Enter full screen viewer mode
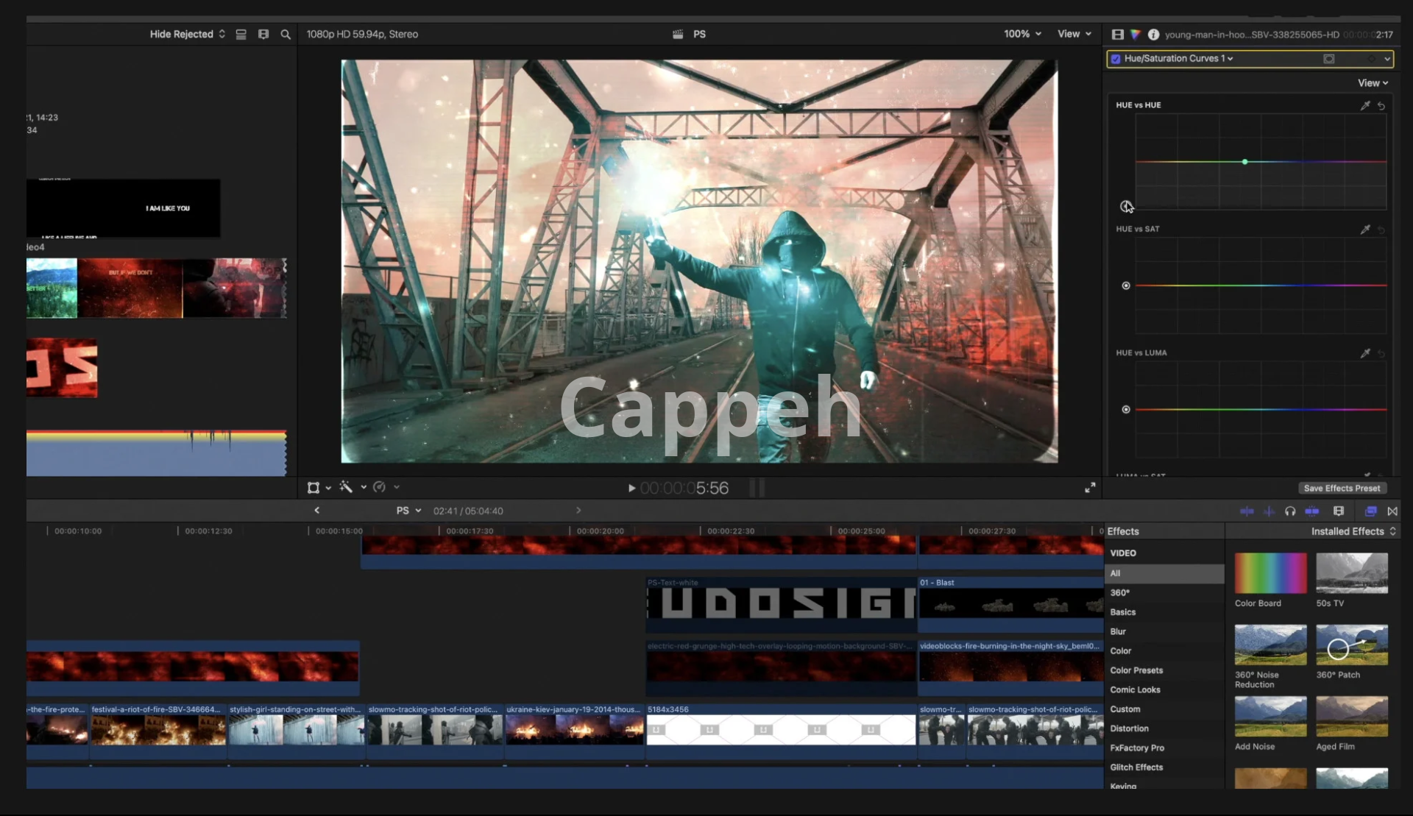The image size is (1413, 816). point(1090,488)
